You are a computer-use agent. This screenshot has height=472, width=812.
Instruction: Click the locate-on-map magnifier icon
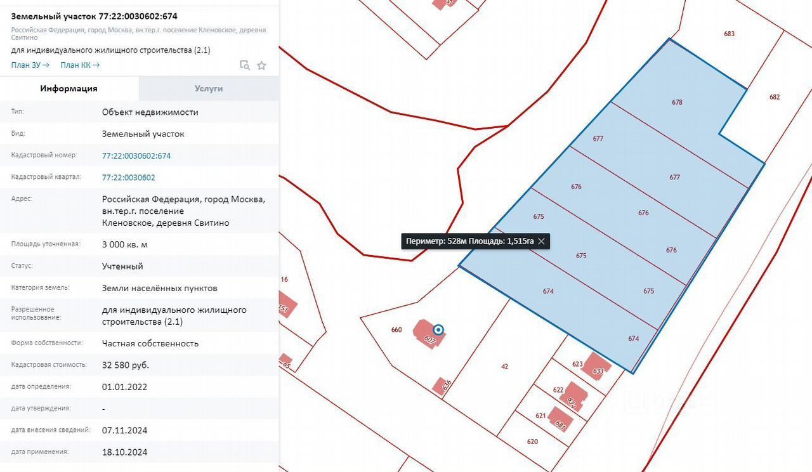pos(244,65)
